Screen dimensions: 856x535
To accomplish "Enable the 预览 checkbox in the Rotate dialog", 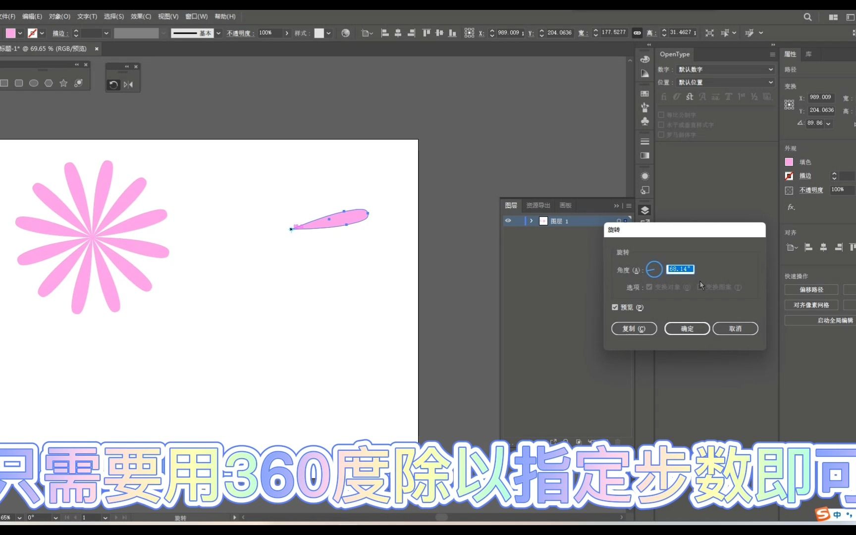I will (614, 307).
